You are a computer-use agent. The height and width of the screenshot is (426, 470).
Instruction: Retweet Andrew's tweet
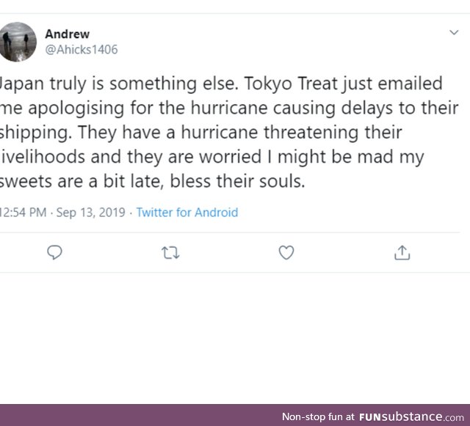tap(170, 253)
